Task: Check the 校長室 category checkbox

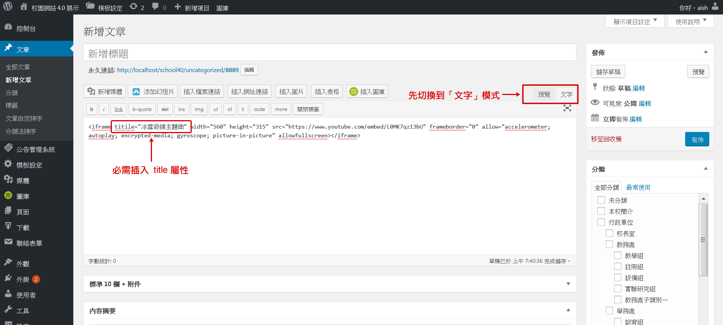Action: (x=610, y=233)
